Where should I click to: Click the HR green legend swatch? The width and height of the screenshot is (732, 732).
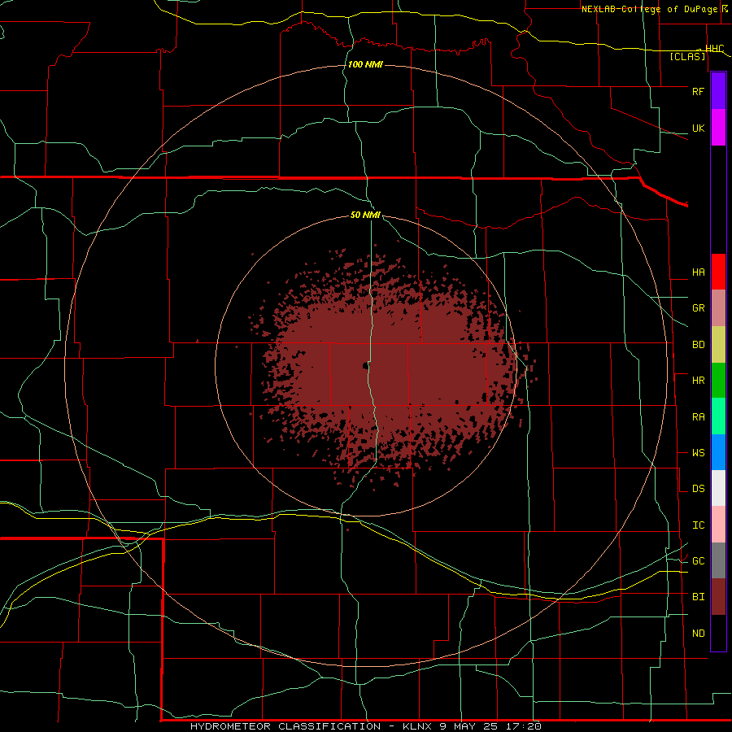click(718, 381)
